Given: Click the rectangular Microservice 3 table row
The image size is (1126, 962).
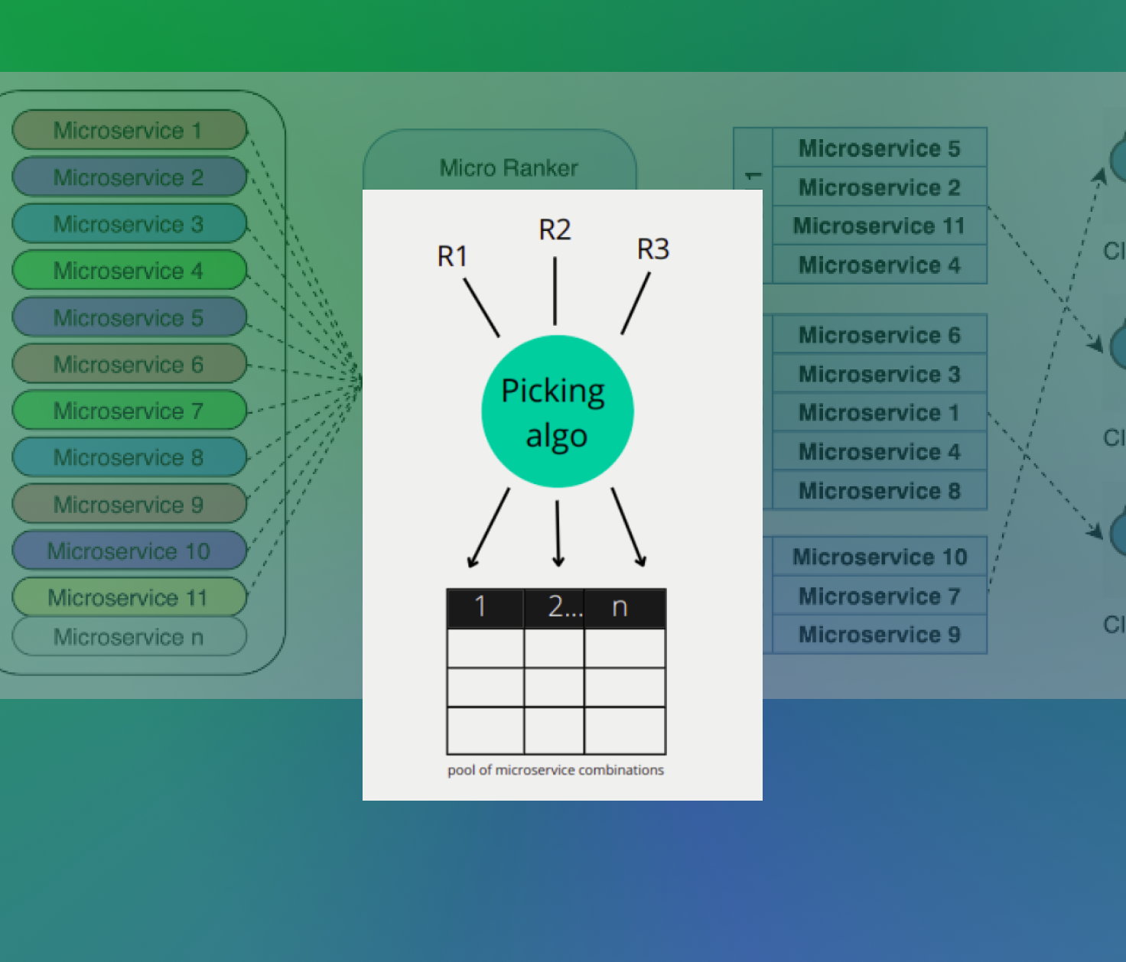Looking at the screenshot, I should [880, 373].
